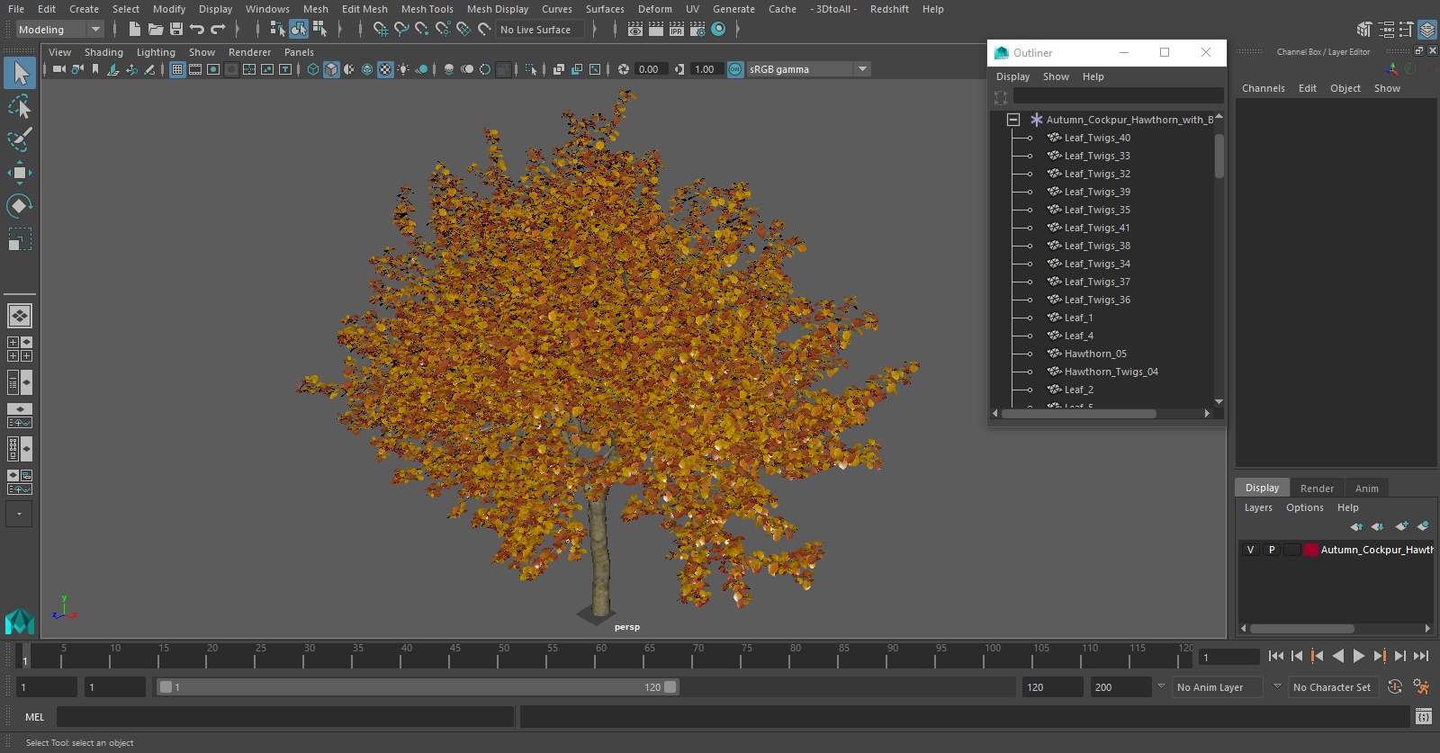This screenshot has height=753, width=1440.
Task: Play animation forwards
Action: [1359, 656]
